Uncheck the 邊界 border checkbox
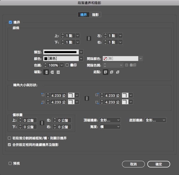 [x=10, y=22]
